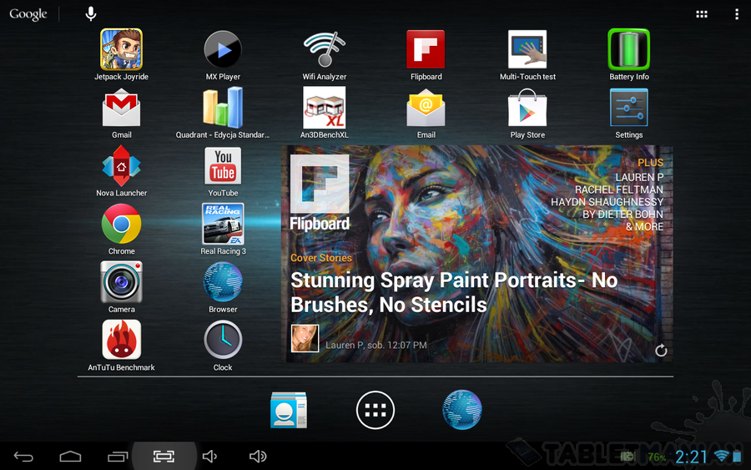Open Contacts from the dock
This screenshot has width=751, height=470.
click(x=289, y=410)
